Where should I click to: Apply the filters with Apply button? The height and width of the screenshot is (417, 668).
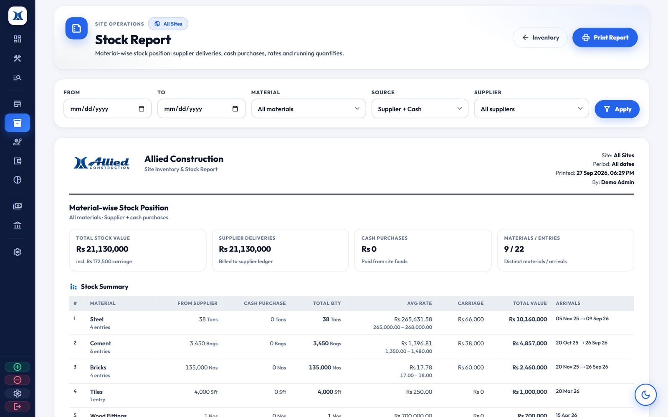(617, 109)
